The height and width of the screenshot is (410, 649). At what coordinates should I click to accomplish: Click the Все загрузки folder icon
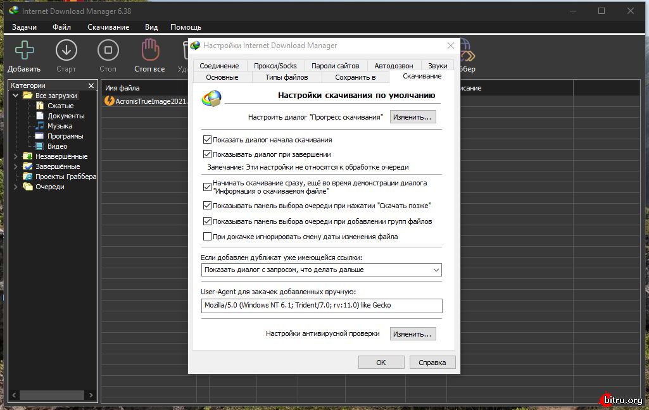click(28, 96)
